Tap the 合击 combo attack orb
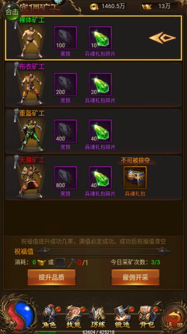 point(11,12)
